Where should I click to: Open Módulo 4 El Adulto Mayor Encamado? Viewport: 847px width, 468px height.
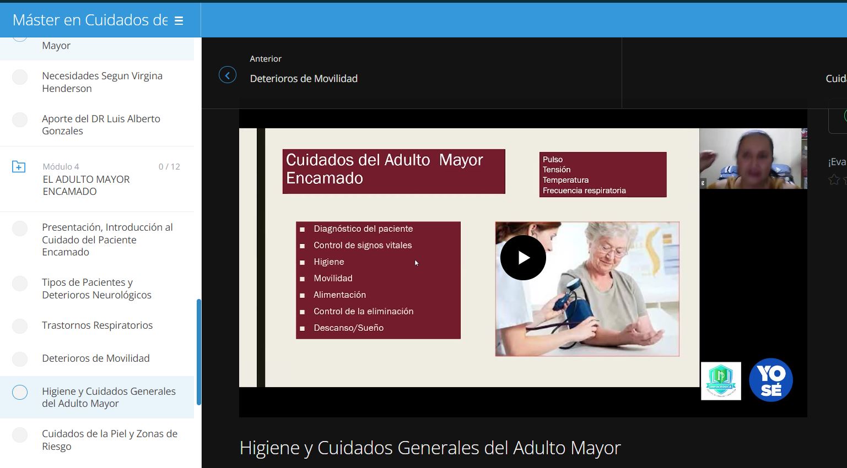click(x=87, y=185)
